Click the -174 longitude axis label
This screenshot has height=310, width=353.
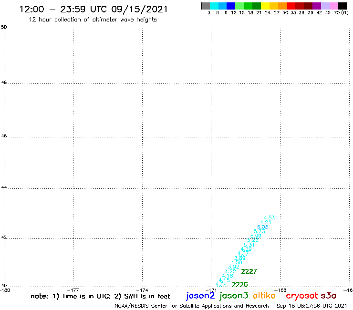click(x=142, y=290)
